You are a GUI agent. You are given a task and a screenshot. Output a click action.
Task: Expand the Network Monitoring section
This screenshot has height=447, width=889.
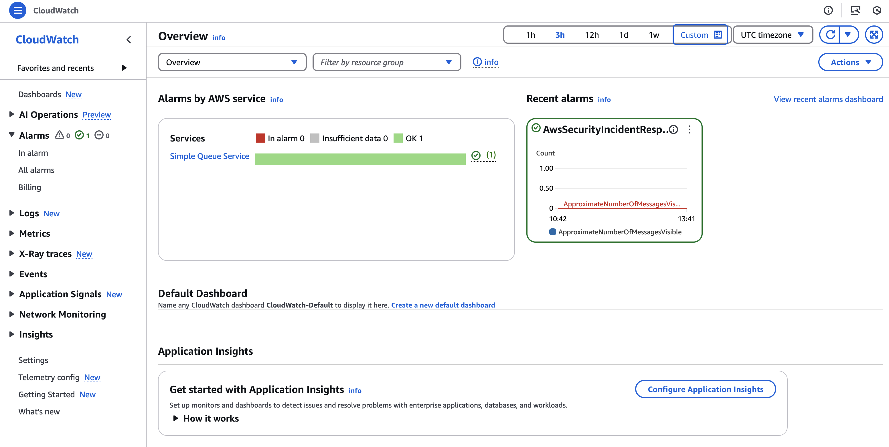[x=11, y=314]
